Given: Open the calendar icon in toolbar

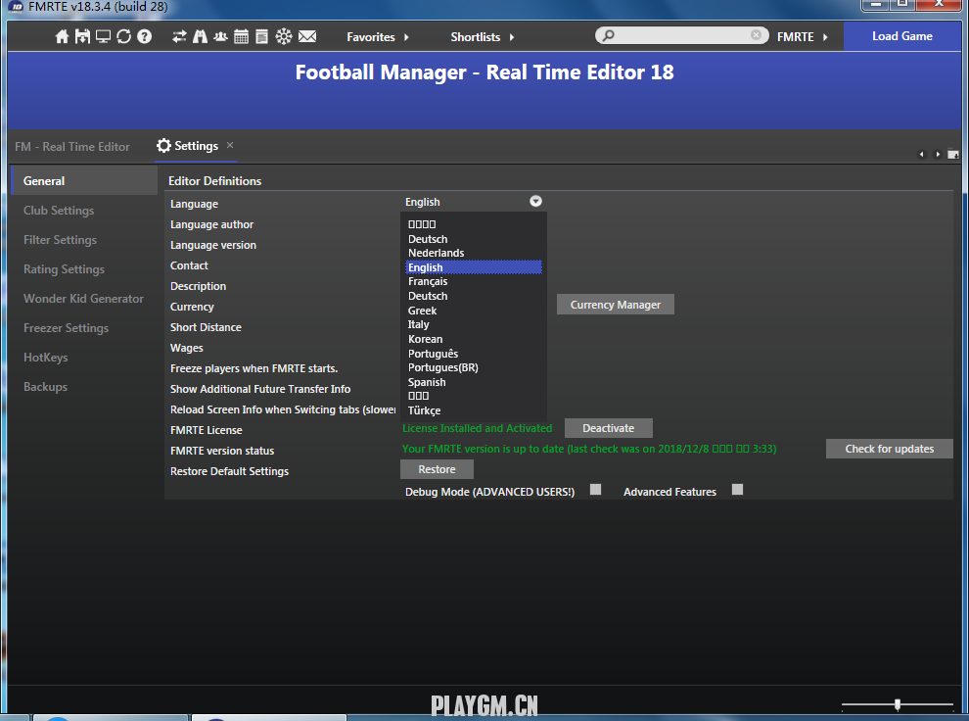Looking at the screenshot, I should click(x=241, y=37).
